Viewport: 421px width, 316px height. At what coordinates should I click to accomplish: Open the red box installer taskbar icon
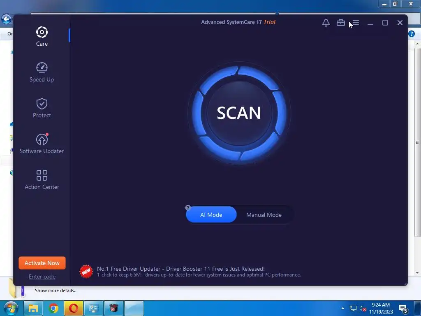click(114, 308)
